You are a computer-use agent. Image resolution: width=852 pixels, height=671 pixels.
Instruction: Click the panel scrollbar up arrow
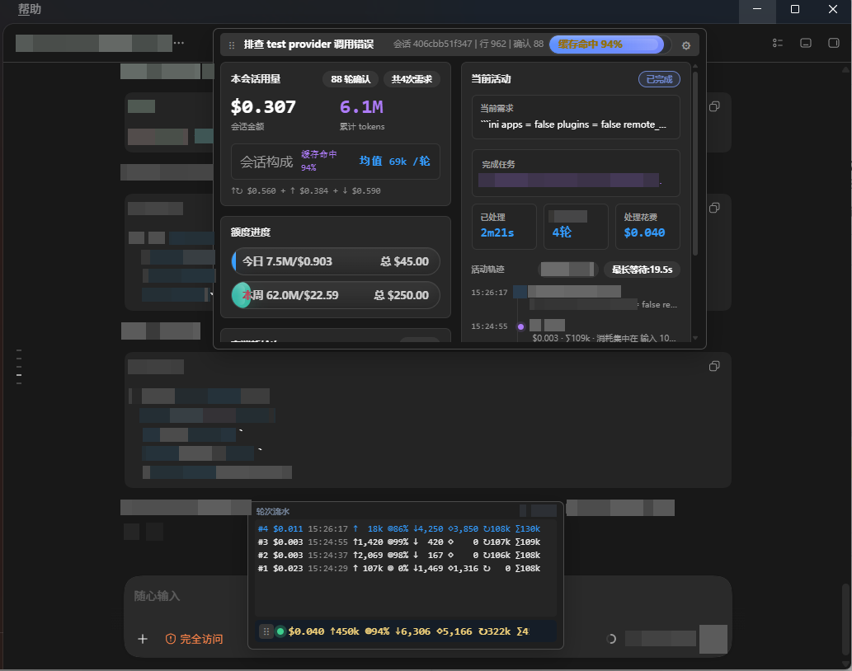pyautogui.click(x=695, y=66)
